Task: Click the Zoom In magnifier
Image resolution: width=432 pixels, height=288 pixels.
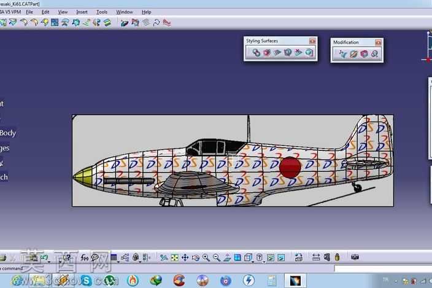Action: [x=206, y=258]
